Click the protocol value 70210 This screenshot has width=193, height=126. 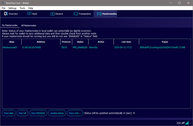point(64,47)
